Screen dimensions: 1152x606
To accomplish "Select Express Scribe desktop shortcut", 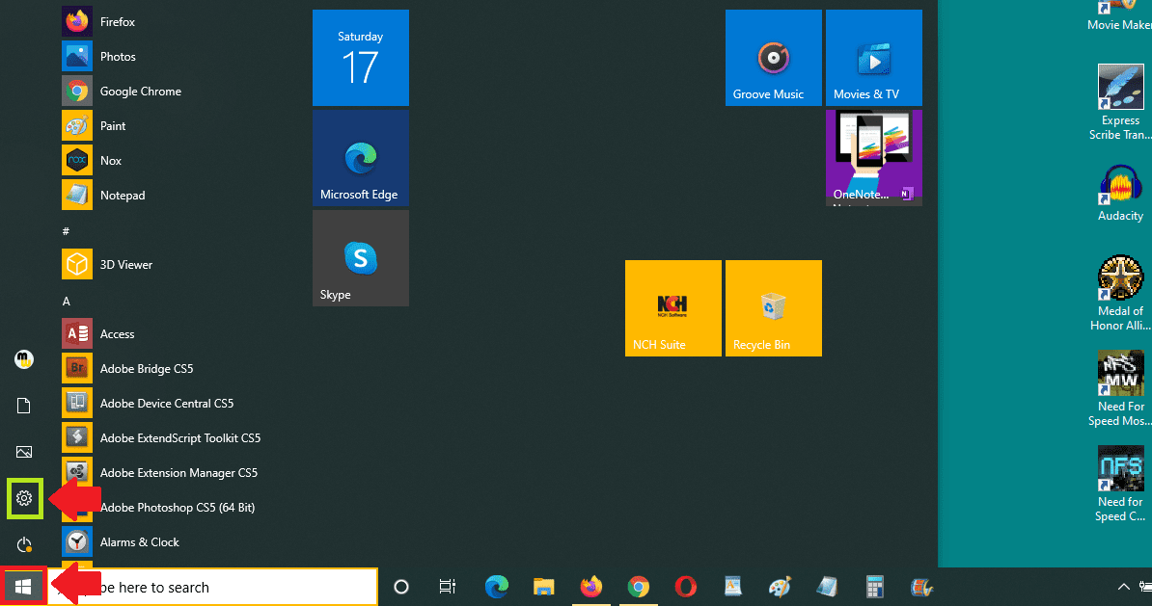I will pyautogui.click(x=1120, y=102).
